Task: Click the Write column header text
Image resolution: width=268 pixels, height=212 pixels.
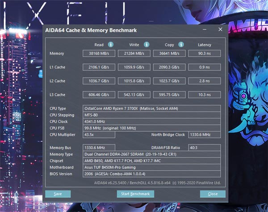Action: coord(134,45)
